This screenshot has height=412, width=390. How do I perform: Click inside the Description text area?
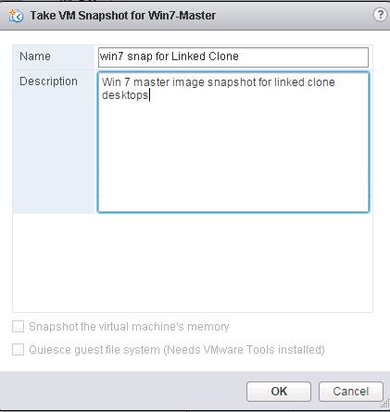coord(233,142)
